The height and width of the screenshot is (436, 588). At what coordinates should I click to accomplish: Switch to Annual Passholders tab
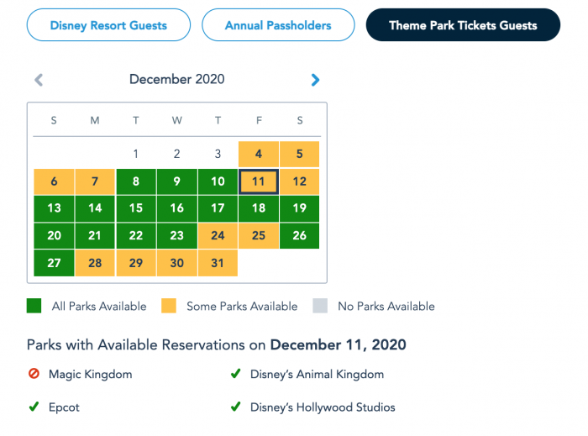[x=278, y=25]
